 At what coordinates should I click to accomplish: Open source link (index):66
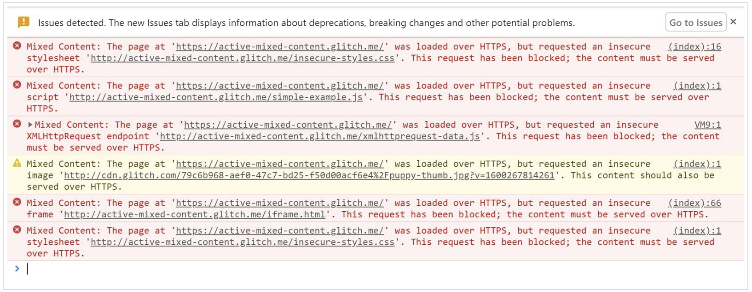(x=694, y=203)
